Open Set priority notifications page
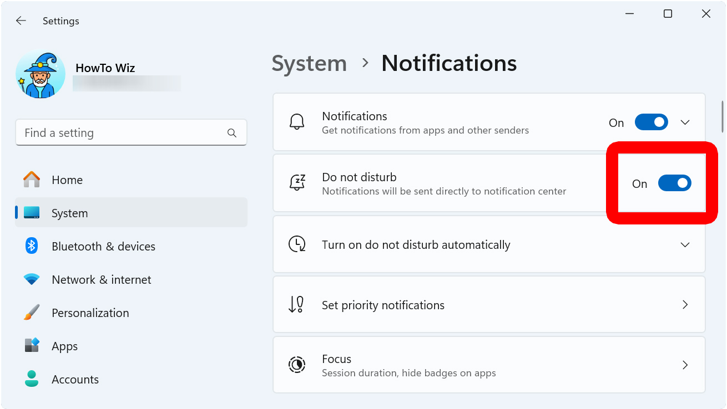727x409 pixels. [x=685, y=304]
